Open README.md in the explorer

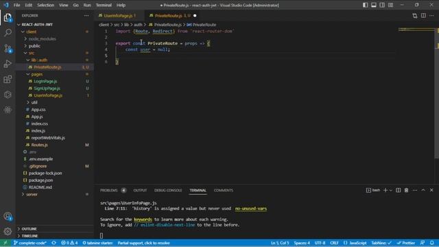[40, 187]
